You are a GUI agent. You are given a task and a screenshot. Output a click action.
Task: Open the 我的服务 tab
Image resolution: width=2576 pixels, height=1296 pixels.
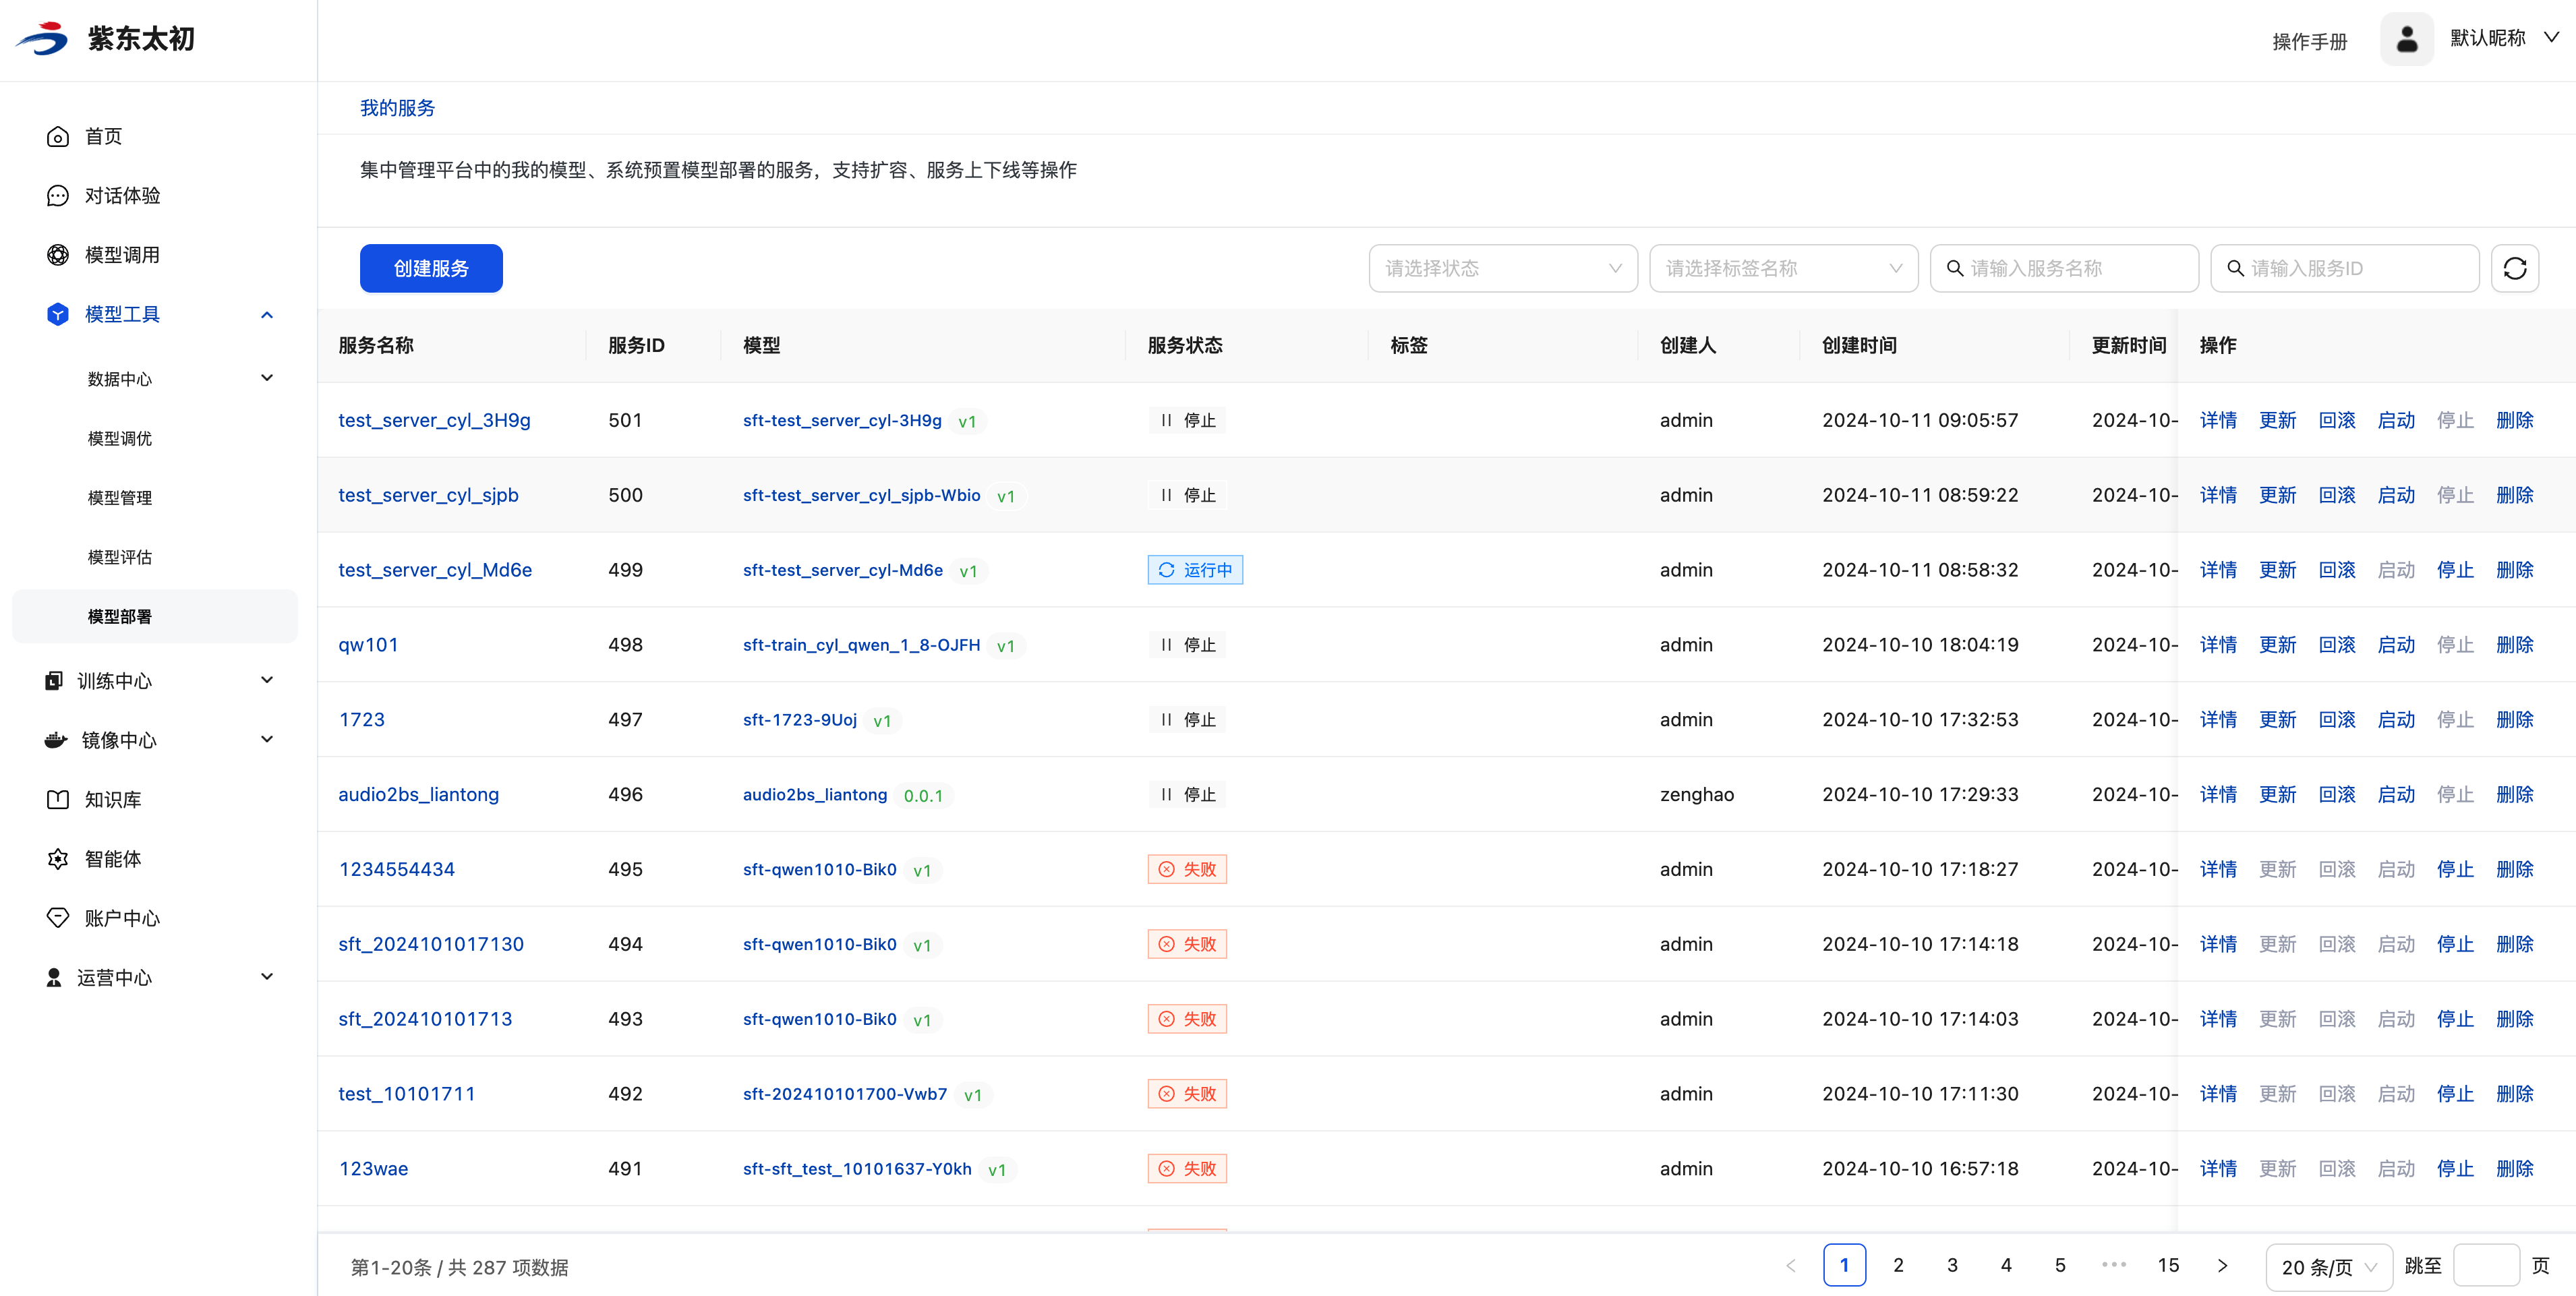point(397,108)
